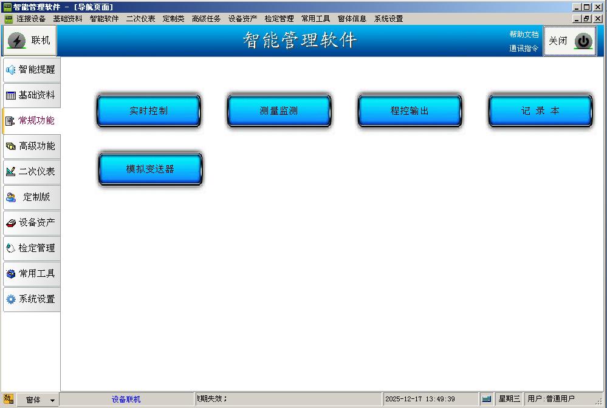The width and height of the screenshot is (607, 408).
Task: Click the 智能提醒 speaker icon in sidebar
Action: coord(10,70)
